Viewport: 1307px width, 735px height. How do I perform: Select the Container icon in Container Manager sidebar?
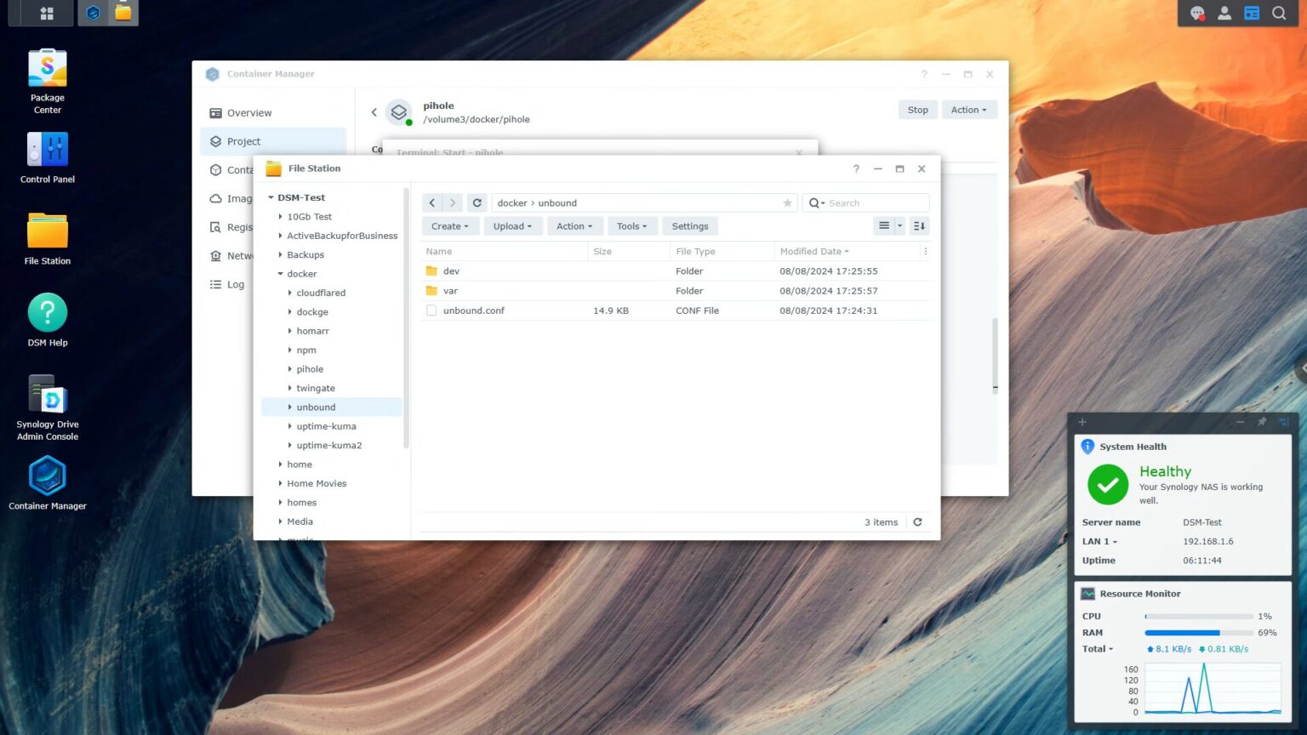217,169
